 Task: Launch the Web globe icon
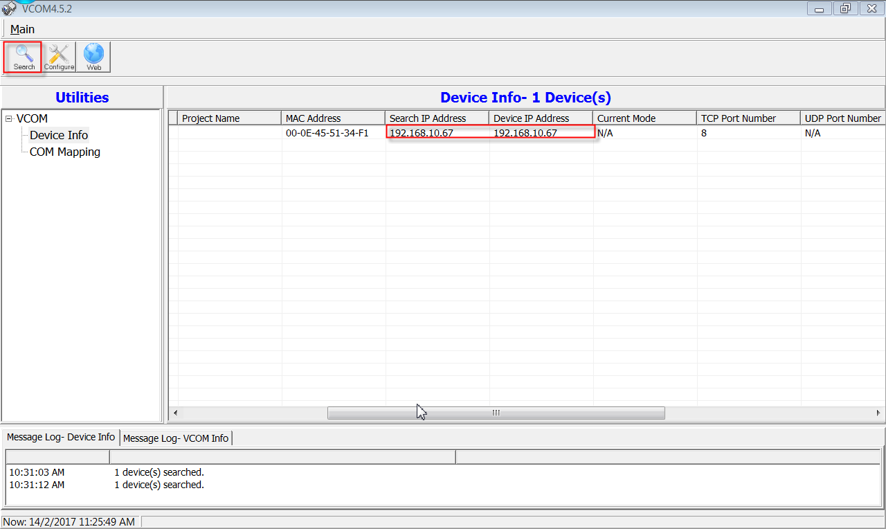93,57
